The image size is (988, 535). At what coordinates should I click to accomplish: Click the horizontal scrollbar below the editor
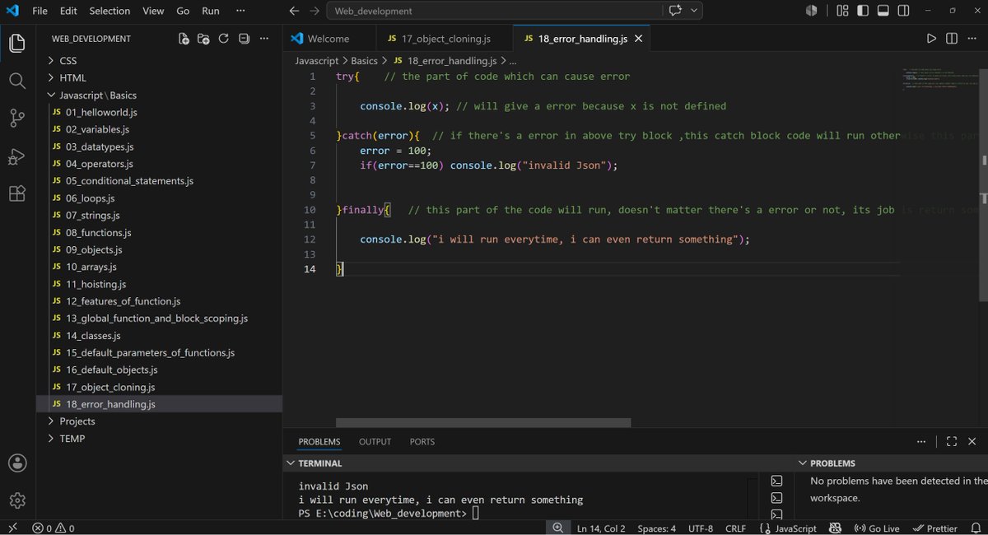click(x=483, y=422)
